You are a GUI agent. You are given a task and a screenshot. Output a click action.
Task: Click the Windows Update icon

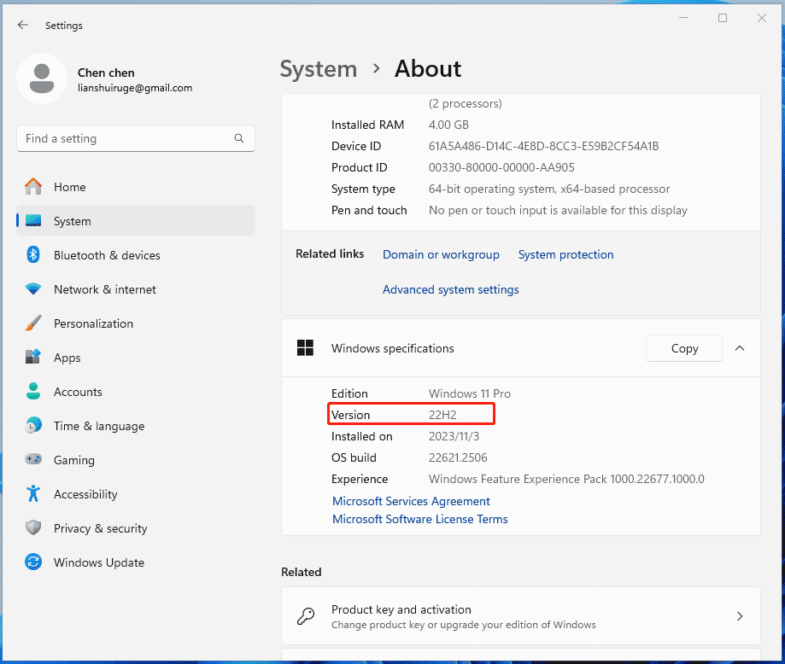coord(32,562)
